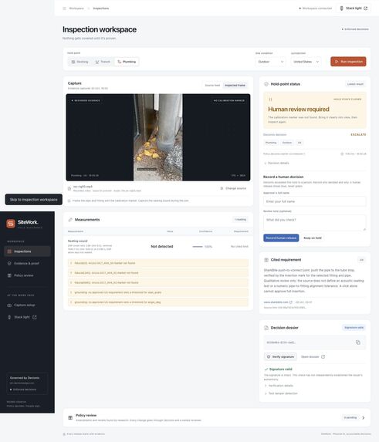
Task: Expand Verification details
Action: 279,386
